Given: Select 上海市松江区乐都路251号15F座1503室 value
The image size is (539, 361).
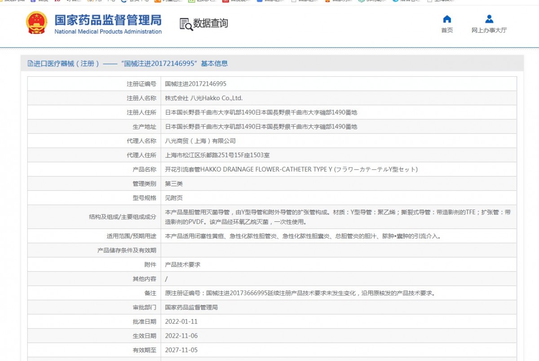Looking at the screenshot, I should [x=217, y=155].
